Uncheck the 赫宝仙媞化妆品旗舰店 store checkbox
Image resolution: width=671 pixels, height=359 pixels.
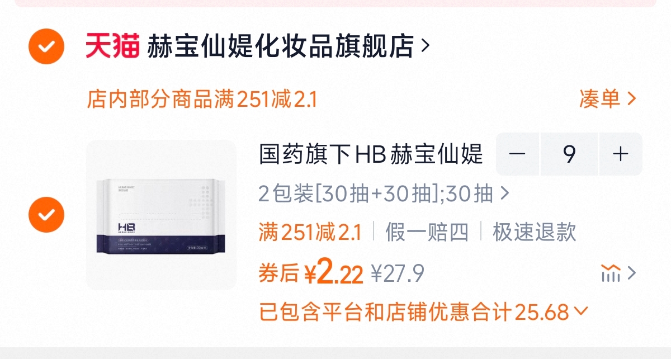pyautogui.click(x=46, y=46)
